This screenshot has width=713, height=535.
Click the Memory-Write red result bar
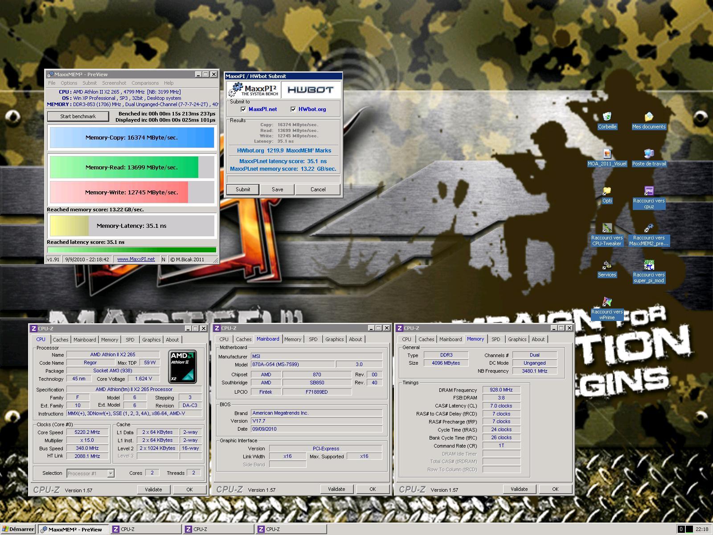tap(132, 193)
